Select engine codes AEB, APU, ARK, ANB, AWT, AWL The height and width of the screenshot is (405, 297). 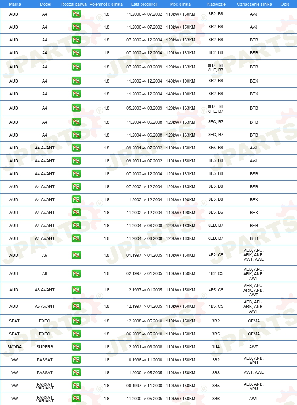[254, 255]
